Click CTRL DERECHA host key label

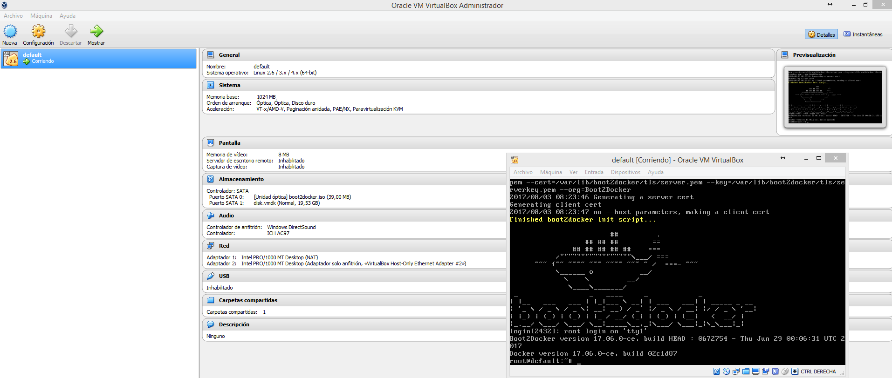(818, 371)
